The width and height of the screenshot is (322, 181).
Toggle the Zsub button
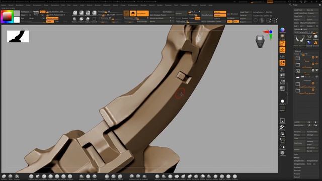pos(57,21)
